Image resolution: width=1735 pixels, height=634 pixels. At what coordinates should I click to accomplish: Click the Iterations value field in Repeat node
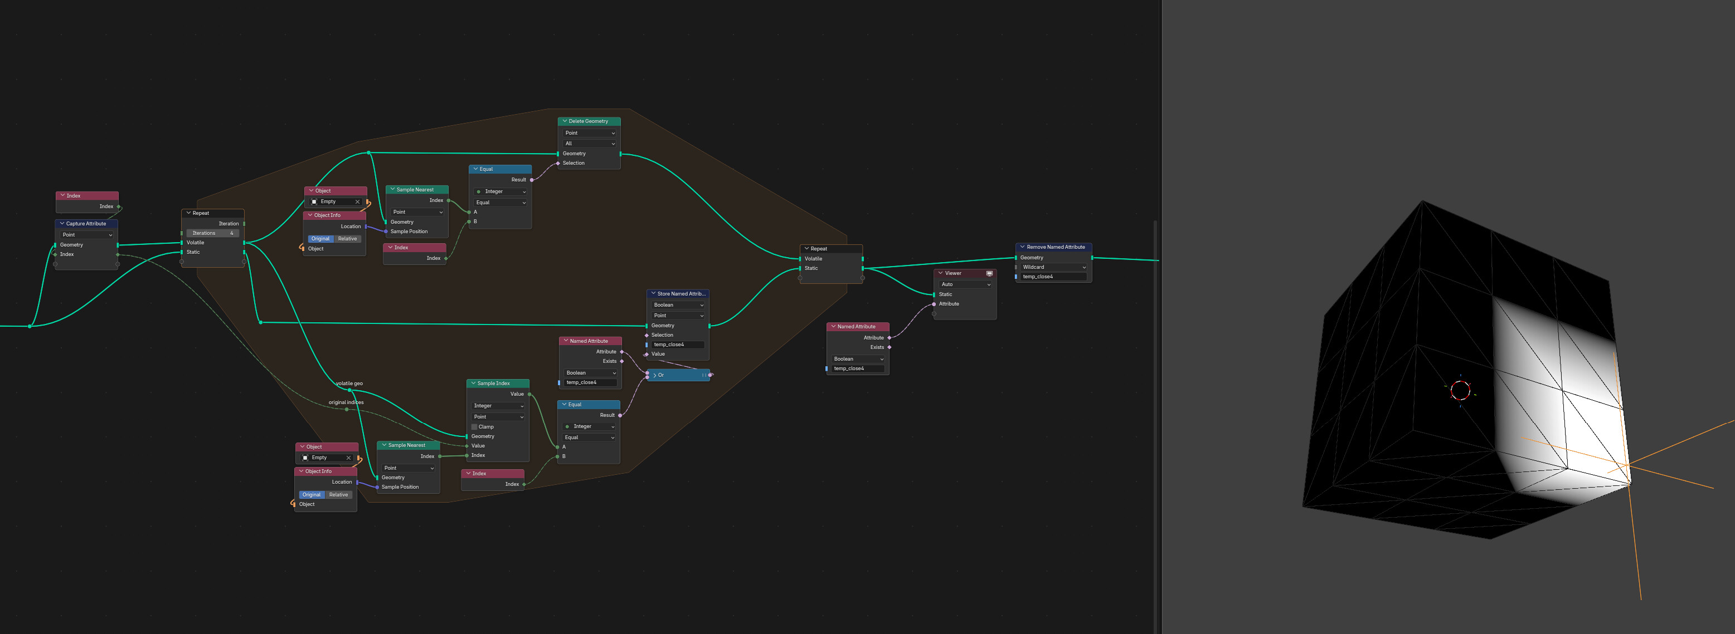pos(213,233)
